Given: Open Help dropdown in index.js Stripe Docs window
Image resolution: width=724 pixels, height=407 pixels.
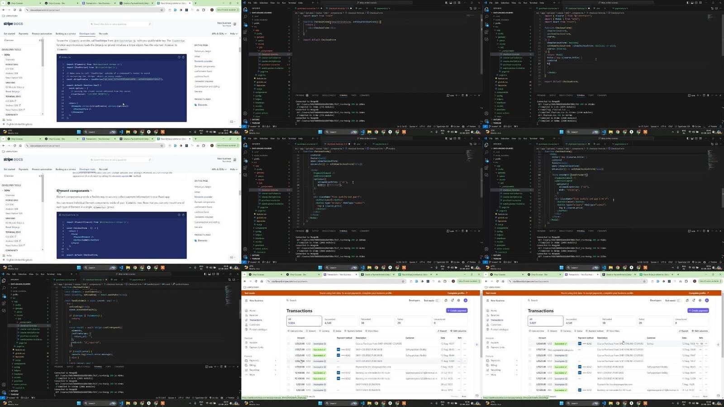Looking at the screenshot, I should pos(233,34).
